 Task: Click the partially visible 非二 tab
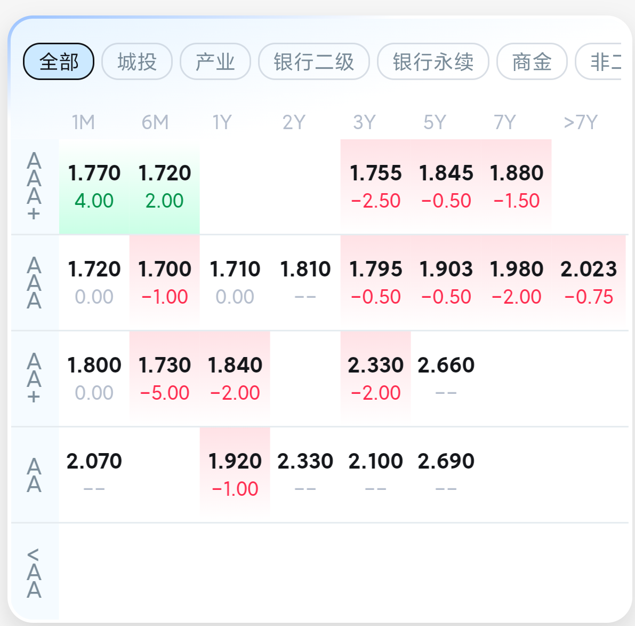coord(599,61)
